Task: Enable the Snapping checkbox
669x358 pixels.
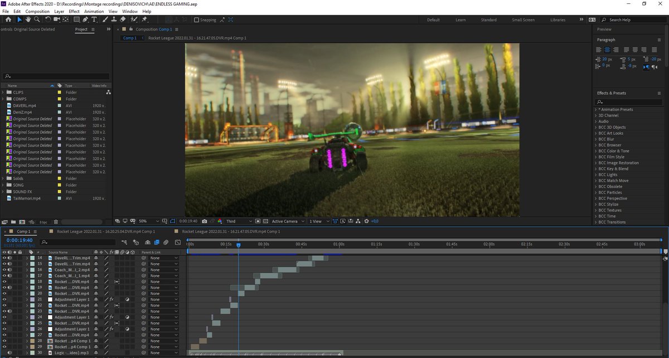Action: 197,20
